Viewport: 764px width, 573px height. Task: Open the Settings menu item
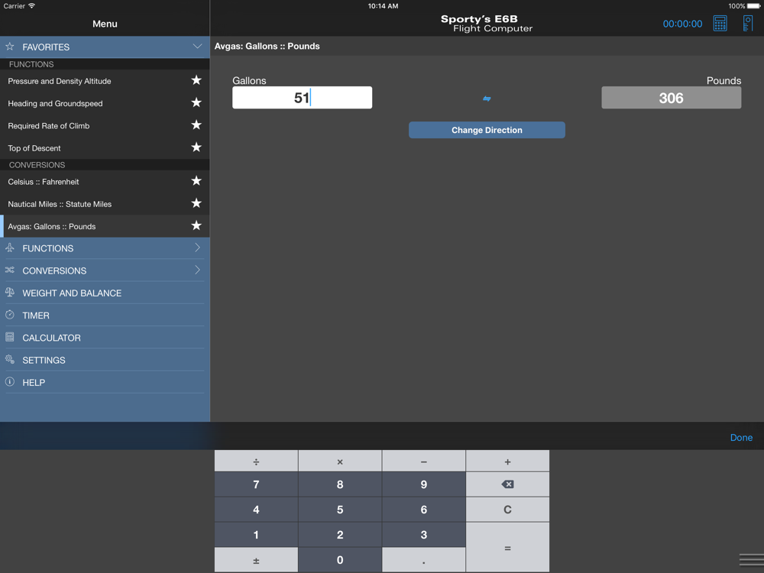pos(105,360)
